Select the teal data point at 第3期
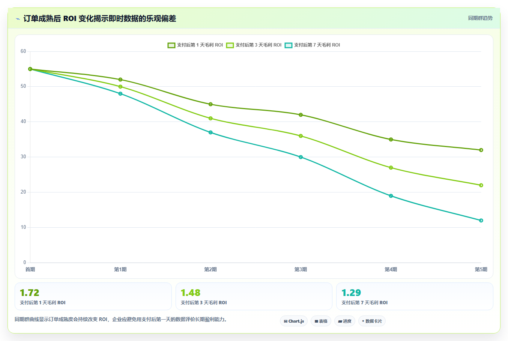 (301, 157)
